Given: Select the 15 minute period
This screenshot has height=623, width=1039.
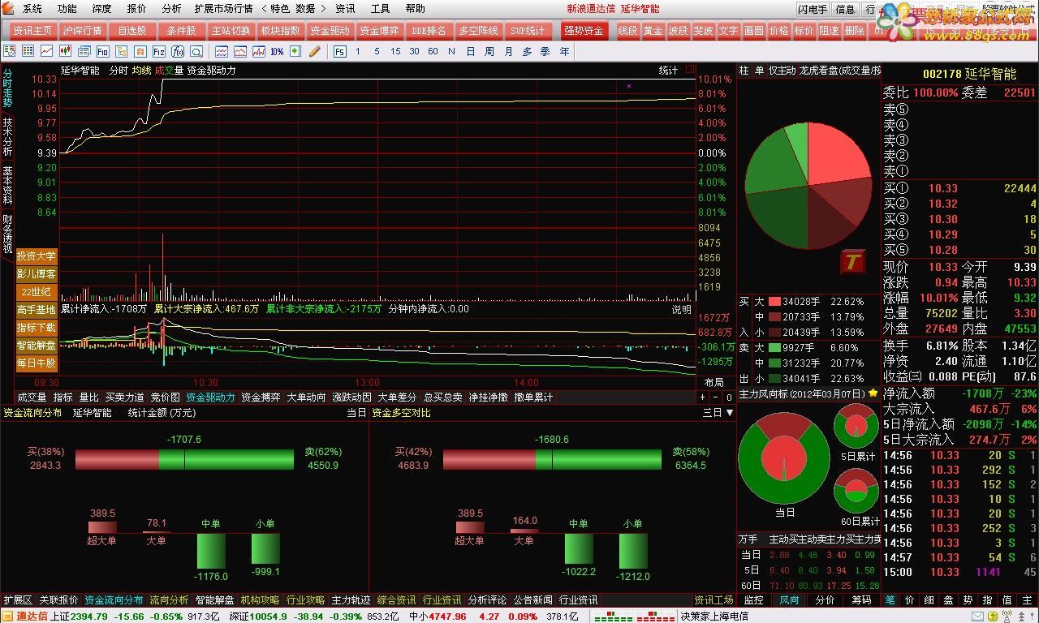Looking at the screenshot, I should (395, 51).
